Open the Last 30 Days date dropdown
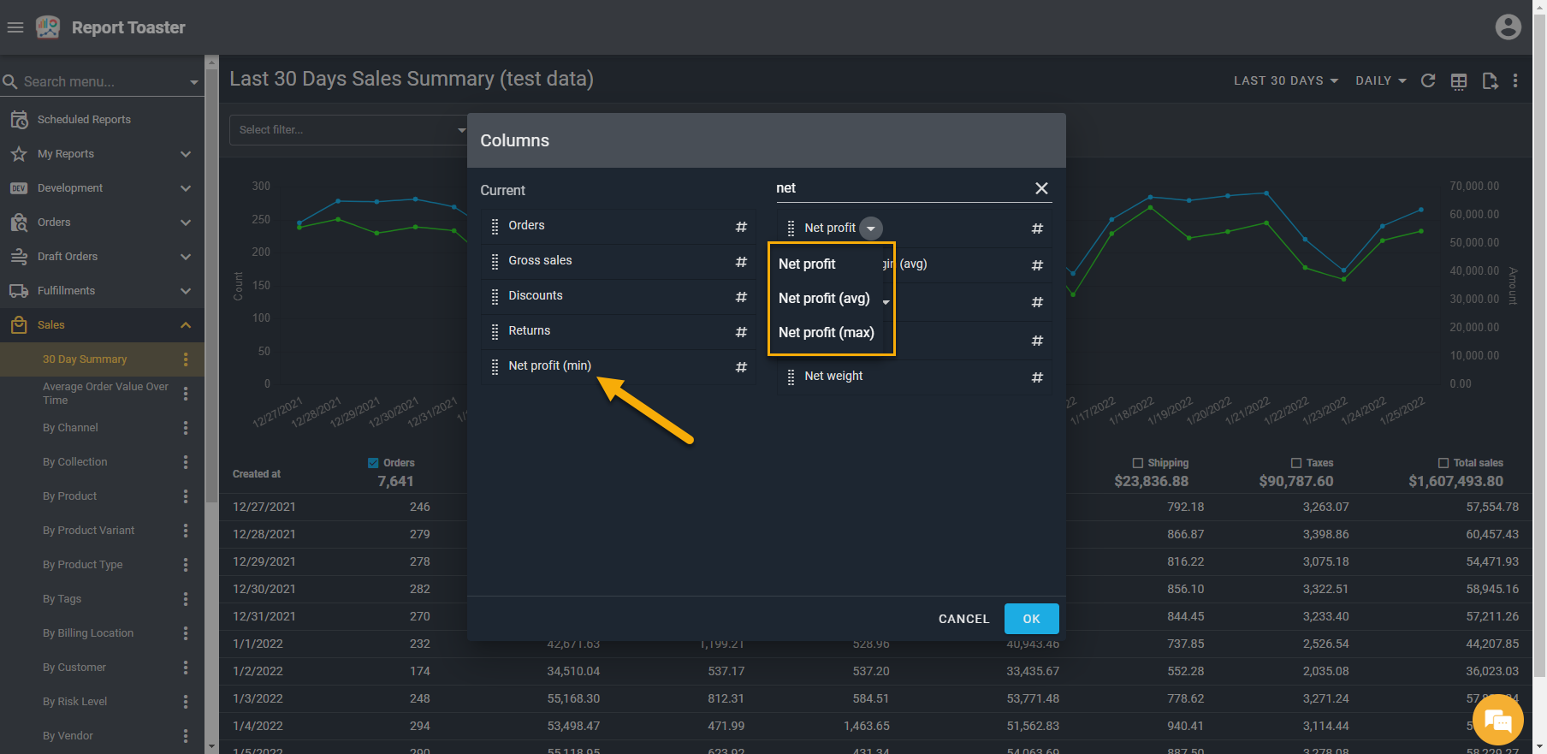 pos(1285,80)
